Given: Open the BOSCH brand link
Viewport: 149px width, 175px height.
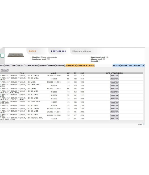Looking at the screenshot, I should click(x=32, y=51).
